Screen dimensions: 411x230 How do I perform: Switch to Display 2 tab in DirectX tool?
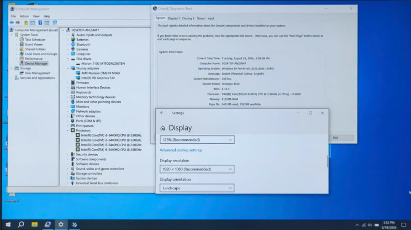point(188,18)
